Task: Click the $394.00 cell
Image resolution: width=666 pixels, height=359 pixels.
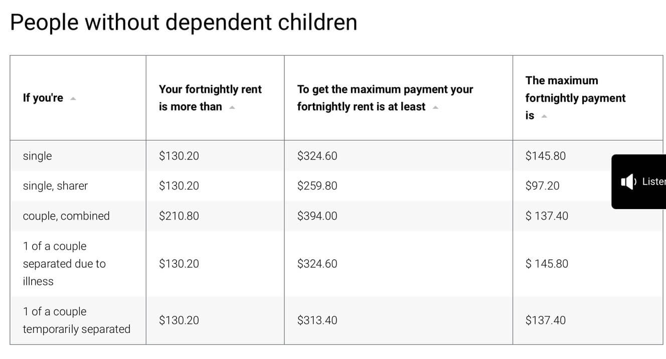Action: click(317, 216)
